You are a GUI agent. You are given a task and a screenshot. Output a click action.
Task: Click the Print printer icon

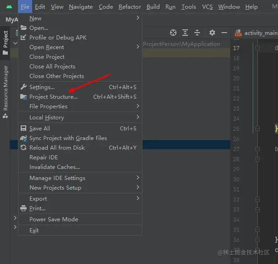click(x=23, y=208)
